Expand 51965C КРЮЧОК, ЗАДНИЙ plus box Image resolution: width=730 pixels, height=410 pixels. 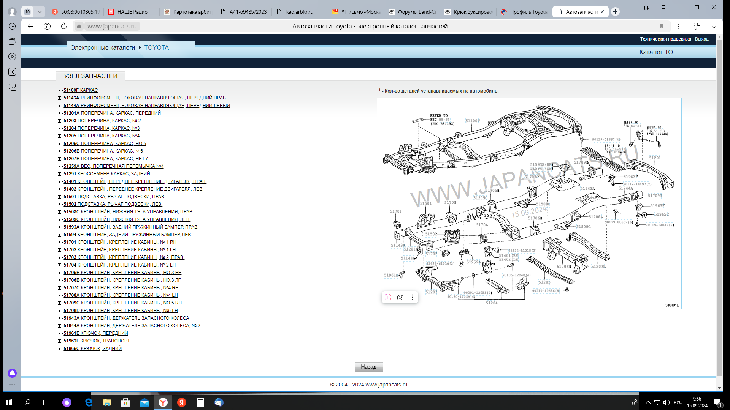pyautogui.click(x=60, y=348)
